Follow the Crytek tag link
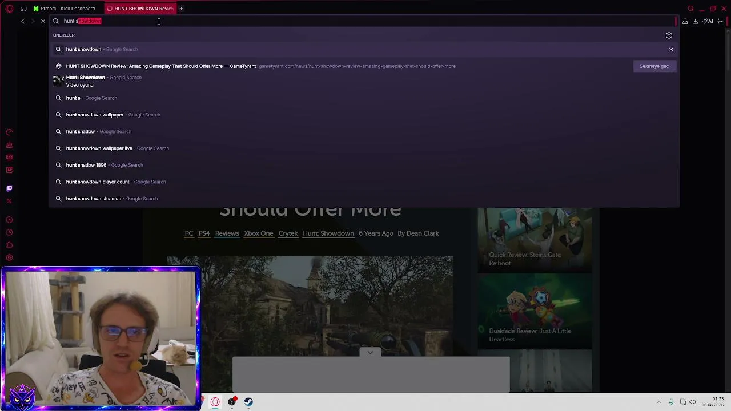 point(288,233)
